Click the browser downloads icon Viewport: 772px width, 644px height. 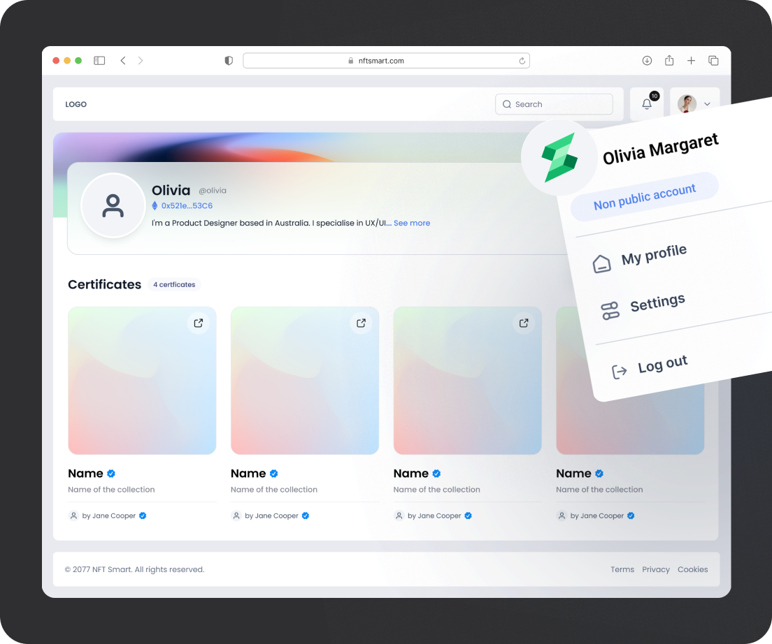click(x=647, y=61)
